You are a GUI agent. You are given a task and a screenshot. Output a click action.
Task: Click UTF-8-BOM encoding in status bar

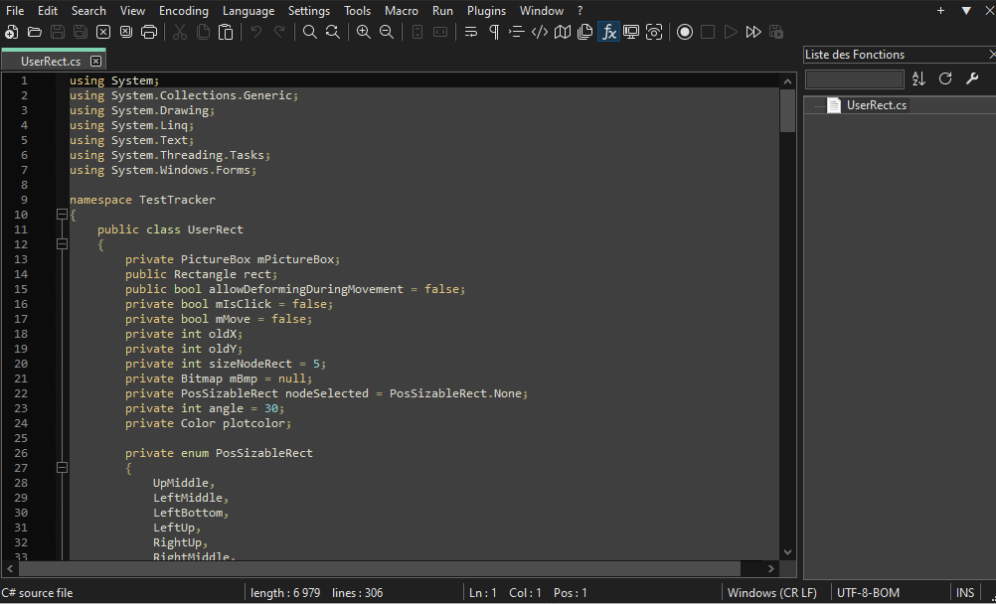point(868,592)
